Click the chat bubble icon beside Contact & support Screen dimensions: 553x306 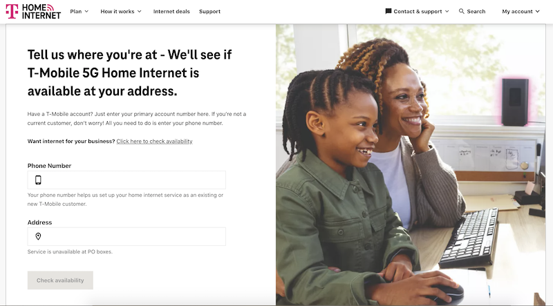pyautogui.click(x=388, y=11)
